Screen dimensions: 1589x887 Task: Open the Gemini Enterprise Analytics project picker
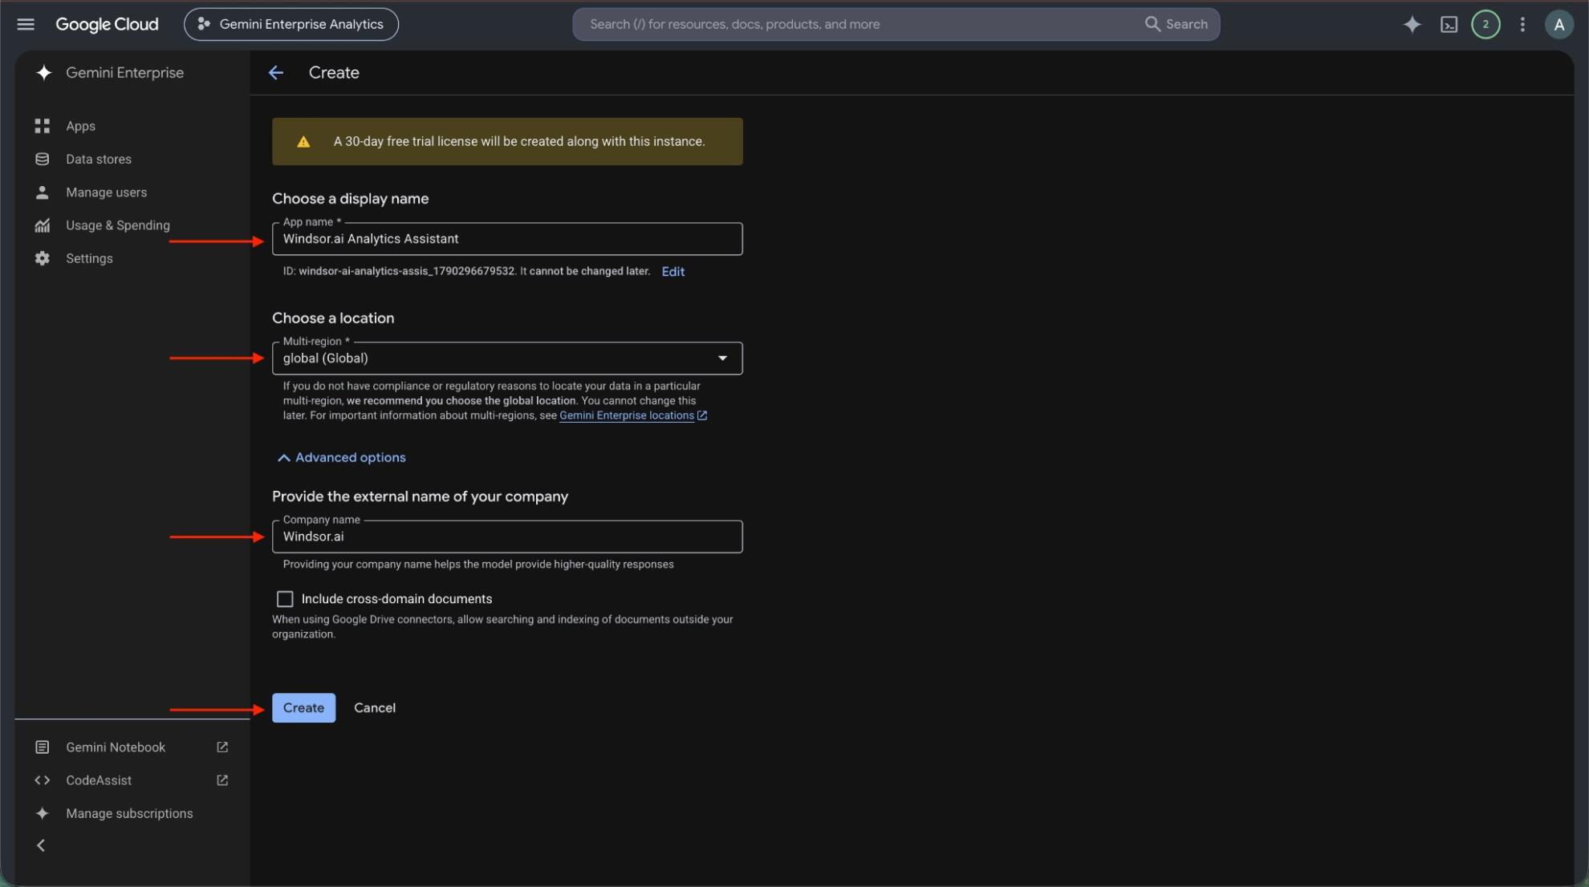(291, 24)
